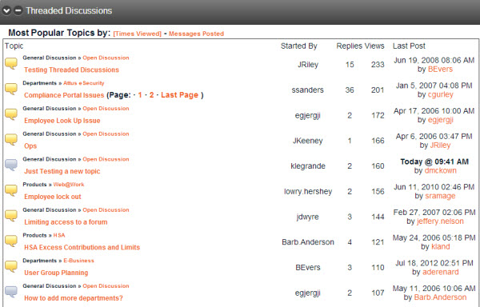
Task: Go to page 2 of Compliance Portal Issues
Action: coord(151,95)
